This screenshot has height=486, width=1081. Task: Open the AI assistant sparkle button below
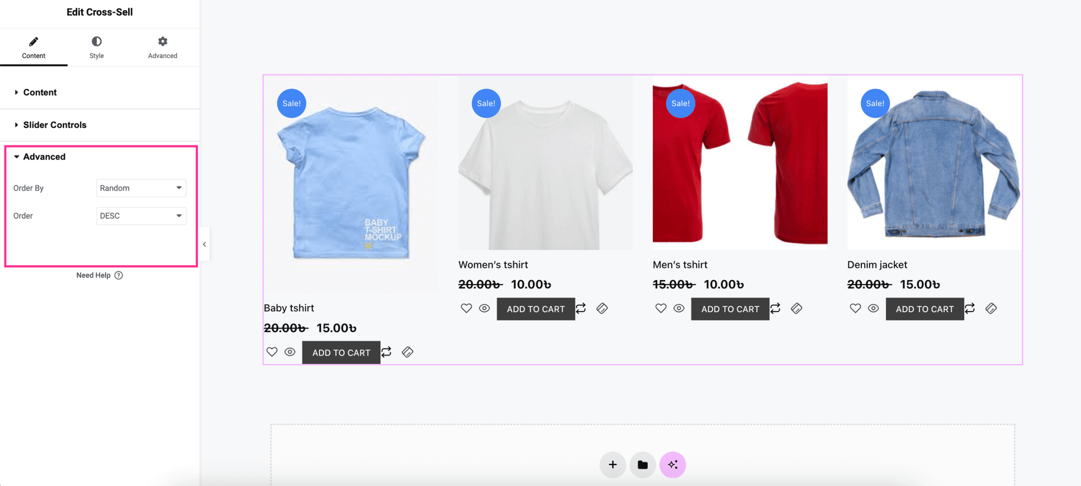(x=672, y=465)
